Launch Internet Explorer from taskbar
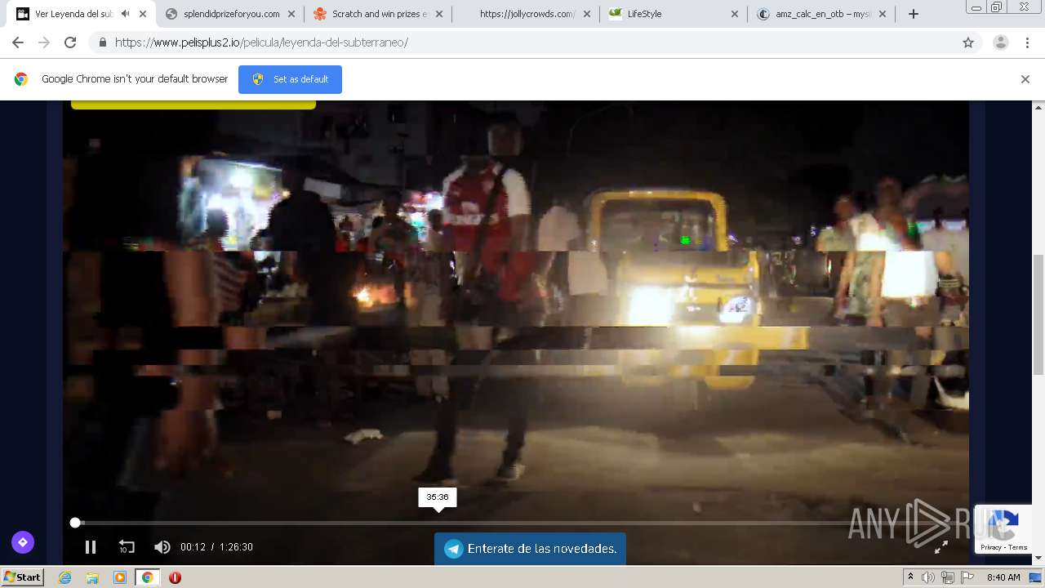This screenshot has width=1045, height=588. [x=64, y=577]
